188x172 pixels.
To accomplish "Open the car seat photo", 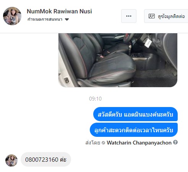I will 118,60.
